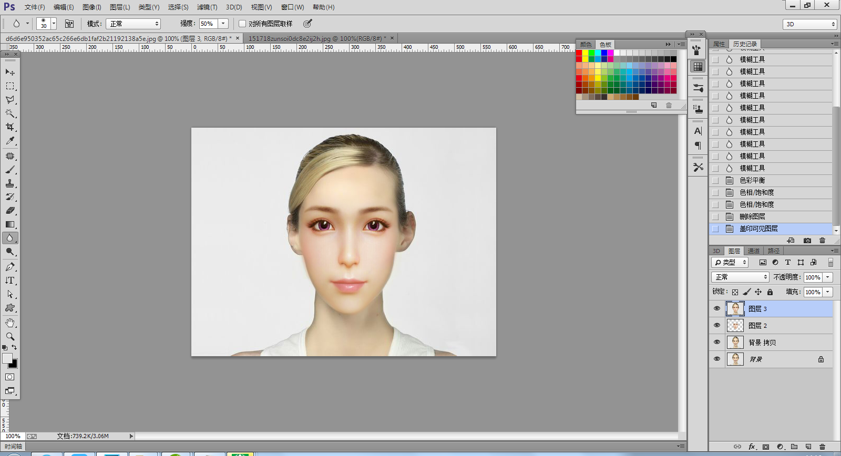
Task: Hide 图层 2 layer visibility
Action: 717,325
